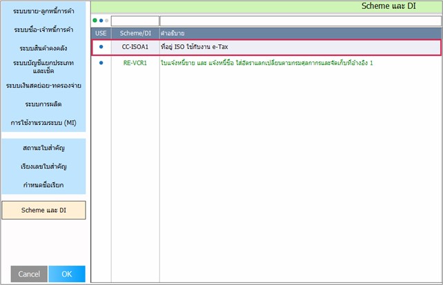The height and width of the screenshot is (285, 443).
Task: Click the ใบแจ้งหนี้ขาย description text
Action: tap(267, 63)
